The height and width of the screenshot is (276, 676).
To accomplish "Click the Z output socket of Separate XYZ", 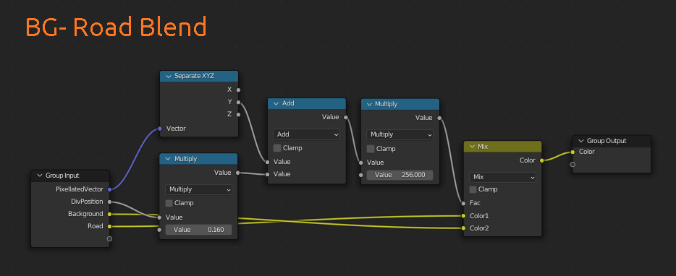I will 238,114.
